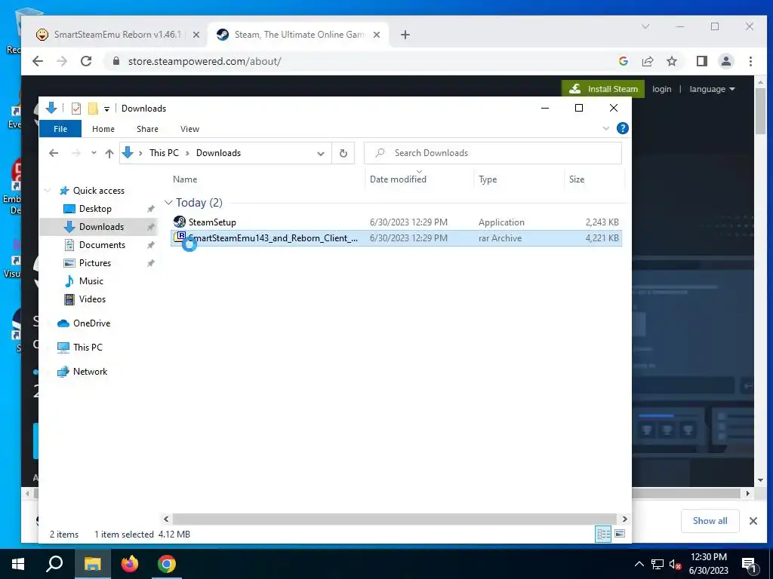Click the Search Downloads field
The width and height of the screenshot is (773, 579).
(x=492, y=153)
